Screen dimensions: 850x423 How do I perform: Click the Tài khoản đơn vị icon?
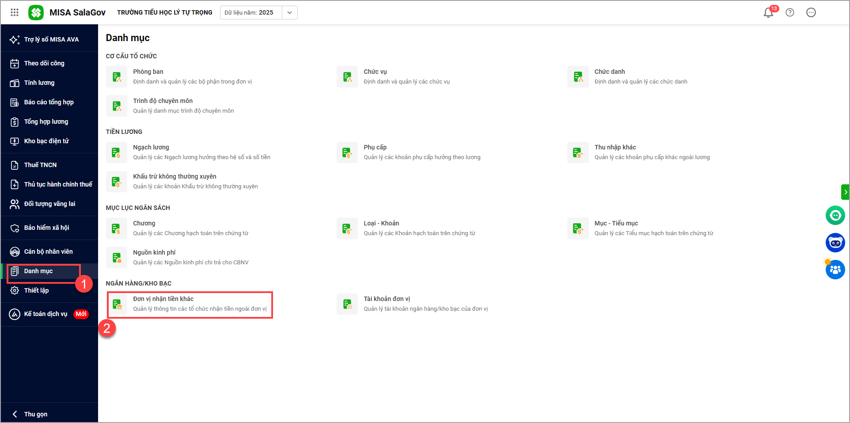point(347,304)
